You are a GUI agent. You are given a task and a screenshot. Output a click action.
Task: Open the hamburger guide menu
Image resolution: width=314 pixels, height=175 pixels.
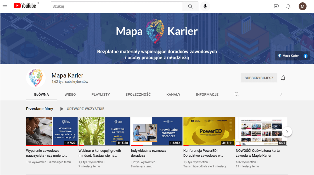pos(5,6)
